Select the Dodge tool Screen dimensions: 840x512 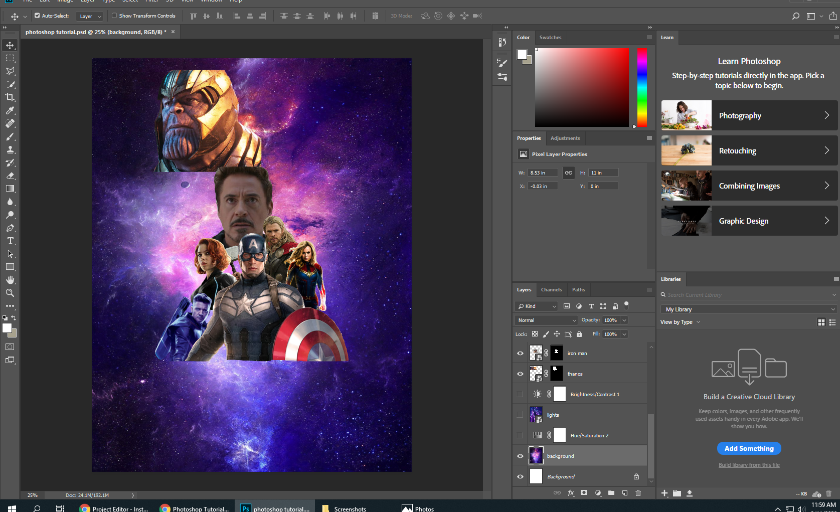[10, 215]
